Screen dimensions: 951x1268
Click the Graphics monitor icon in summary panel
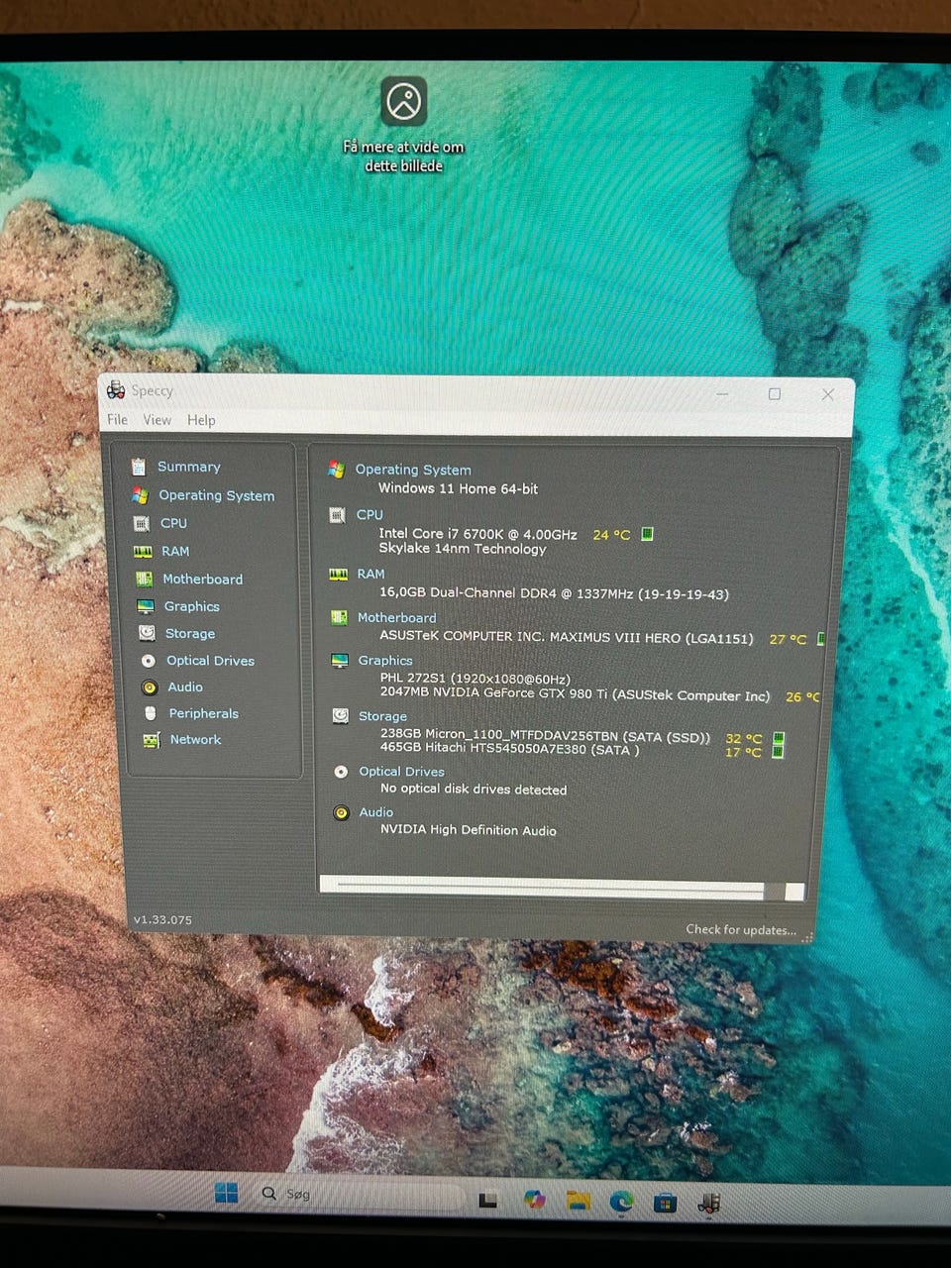pyautogui.click(x=340, y=661)
